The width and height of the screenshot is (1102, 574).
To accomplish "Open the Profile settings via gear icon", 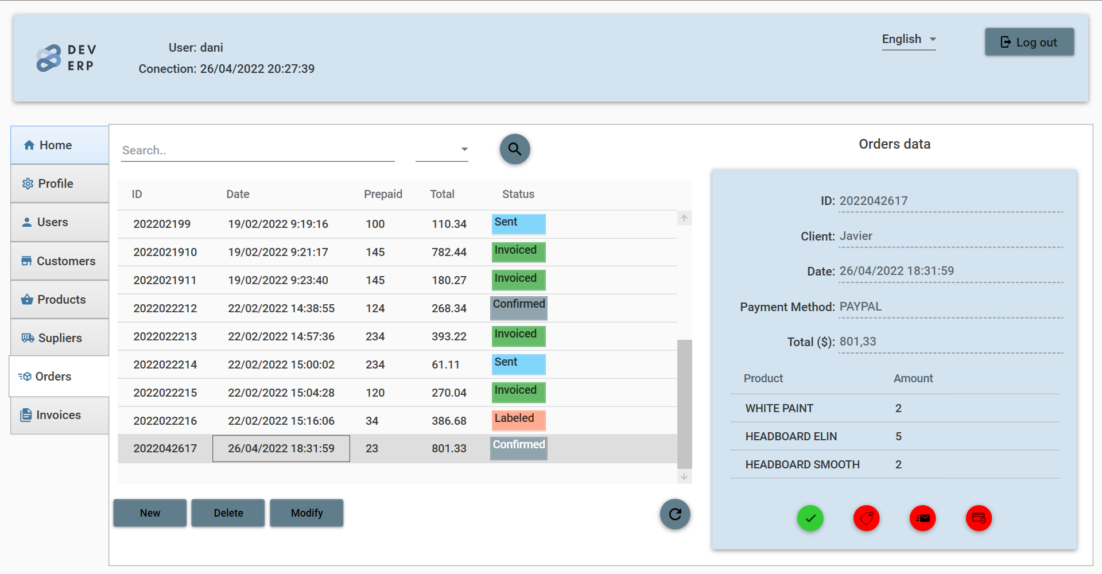I will pyautogui.click(x=28, y=183).
